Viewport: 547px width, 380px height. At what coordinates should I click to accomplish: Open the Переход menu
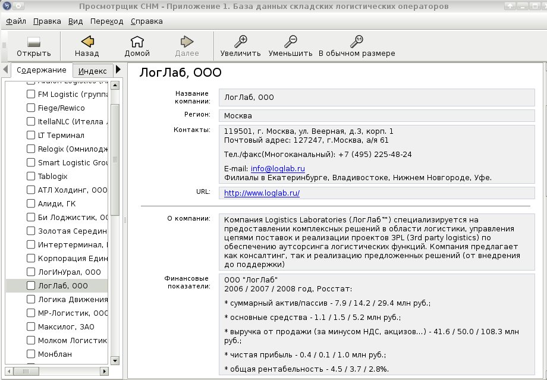pos(107,21)
